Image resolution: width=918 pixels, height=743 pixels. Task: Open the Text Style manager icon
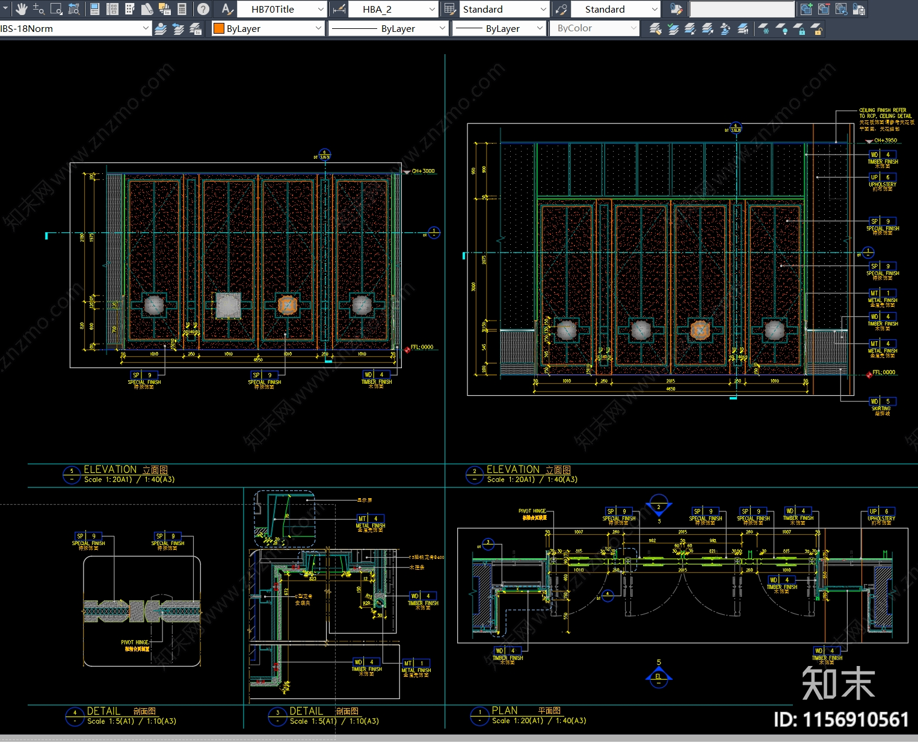(x=226, y=9)
